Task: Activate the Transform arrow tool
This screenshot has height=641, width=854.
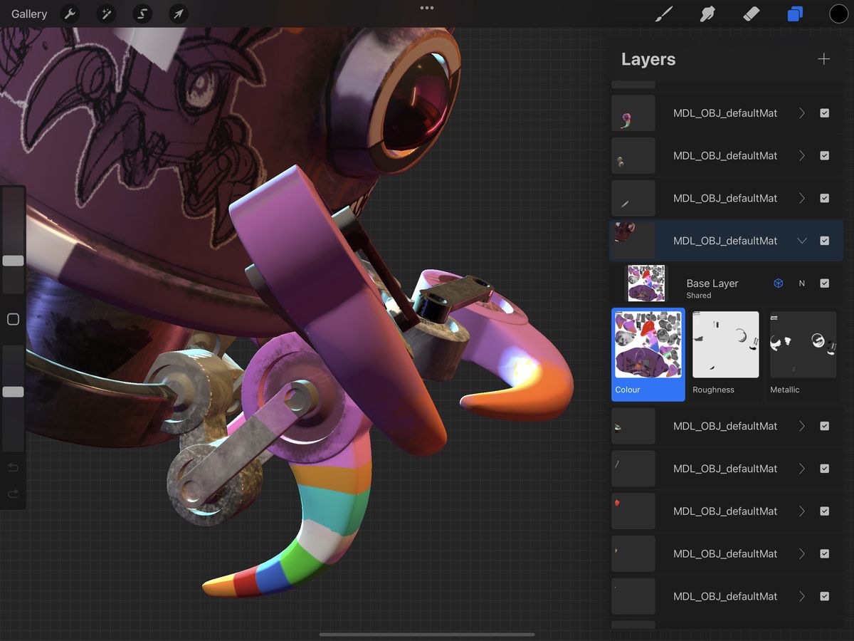Action: 178,14
